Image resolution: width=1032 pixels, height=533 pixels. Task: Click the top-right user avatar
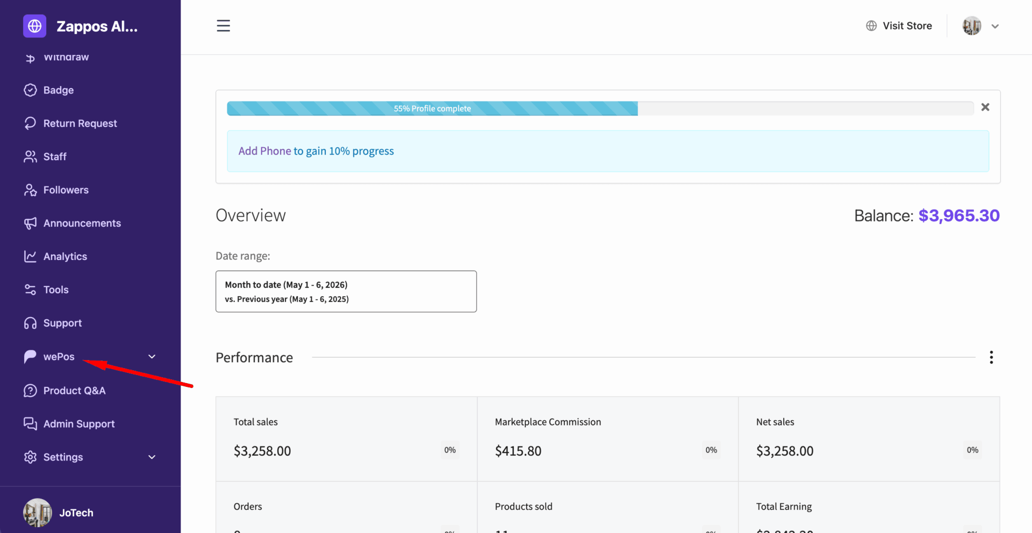tap(972, 26)
